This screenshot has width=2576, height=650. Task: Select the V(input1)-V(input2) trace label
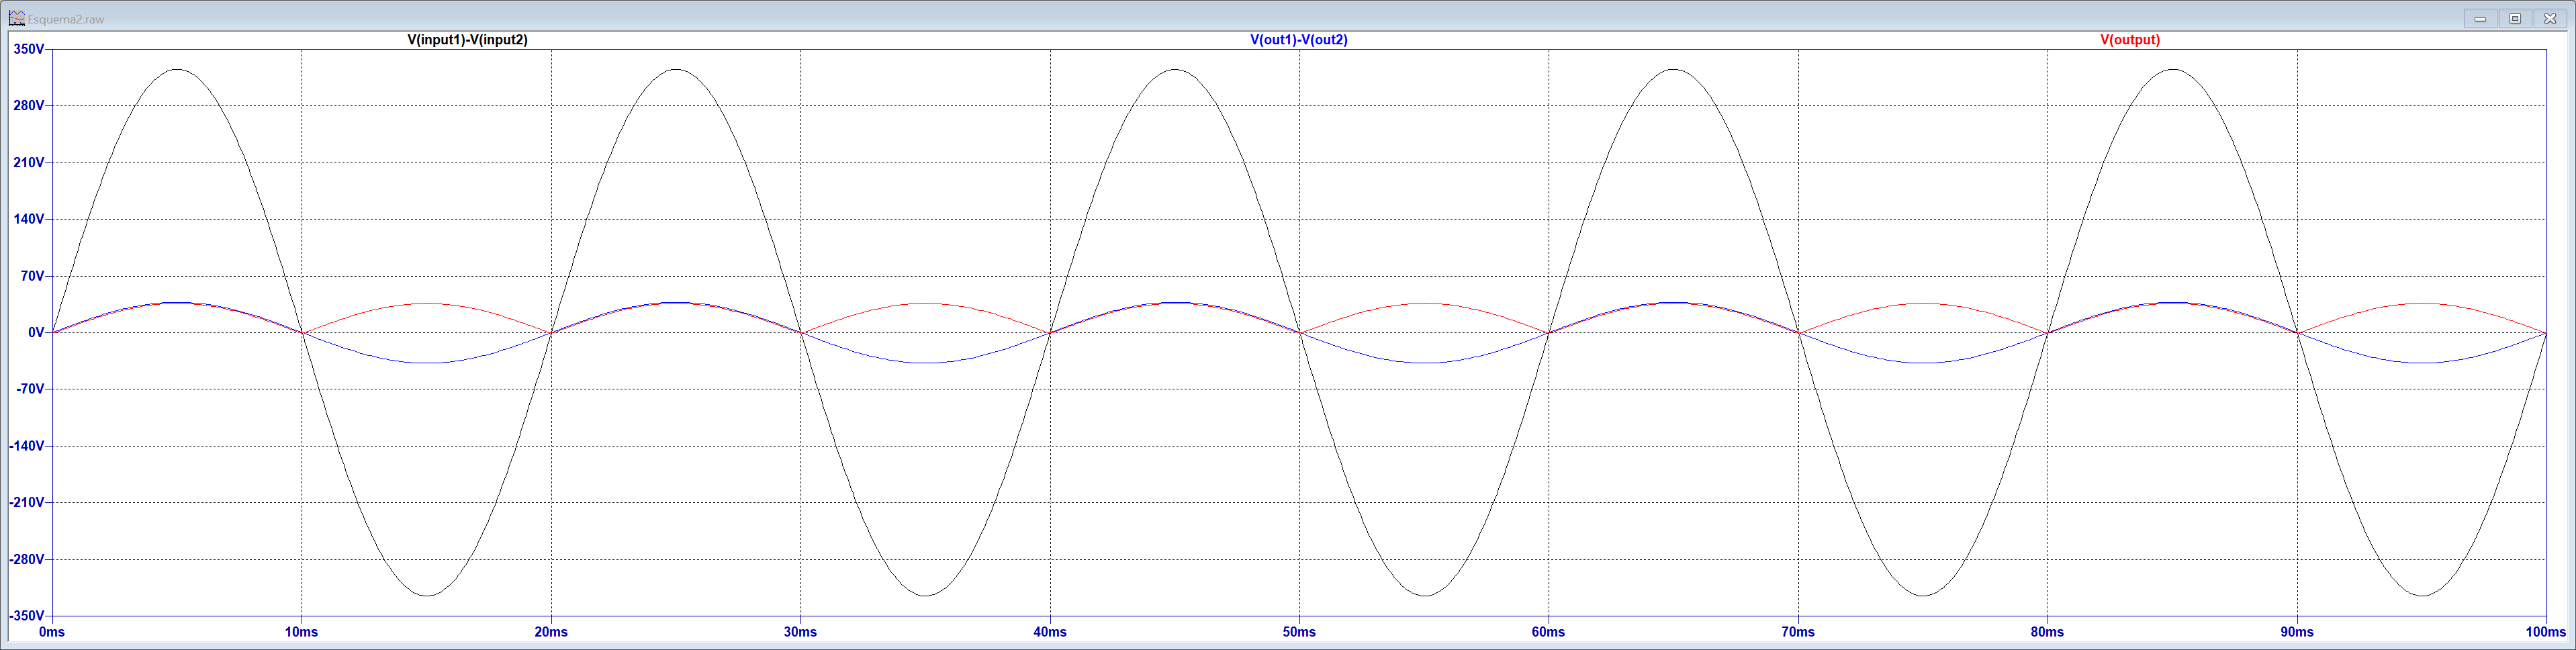click(467, 40)
